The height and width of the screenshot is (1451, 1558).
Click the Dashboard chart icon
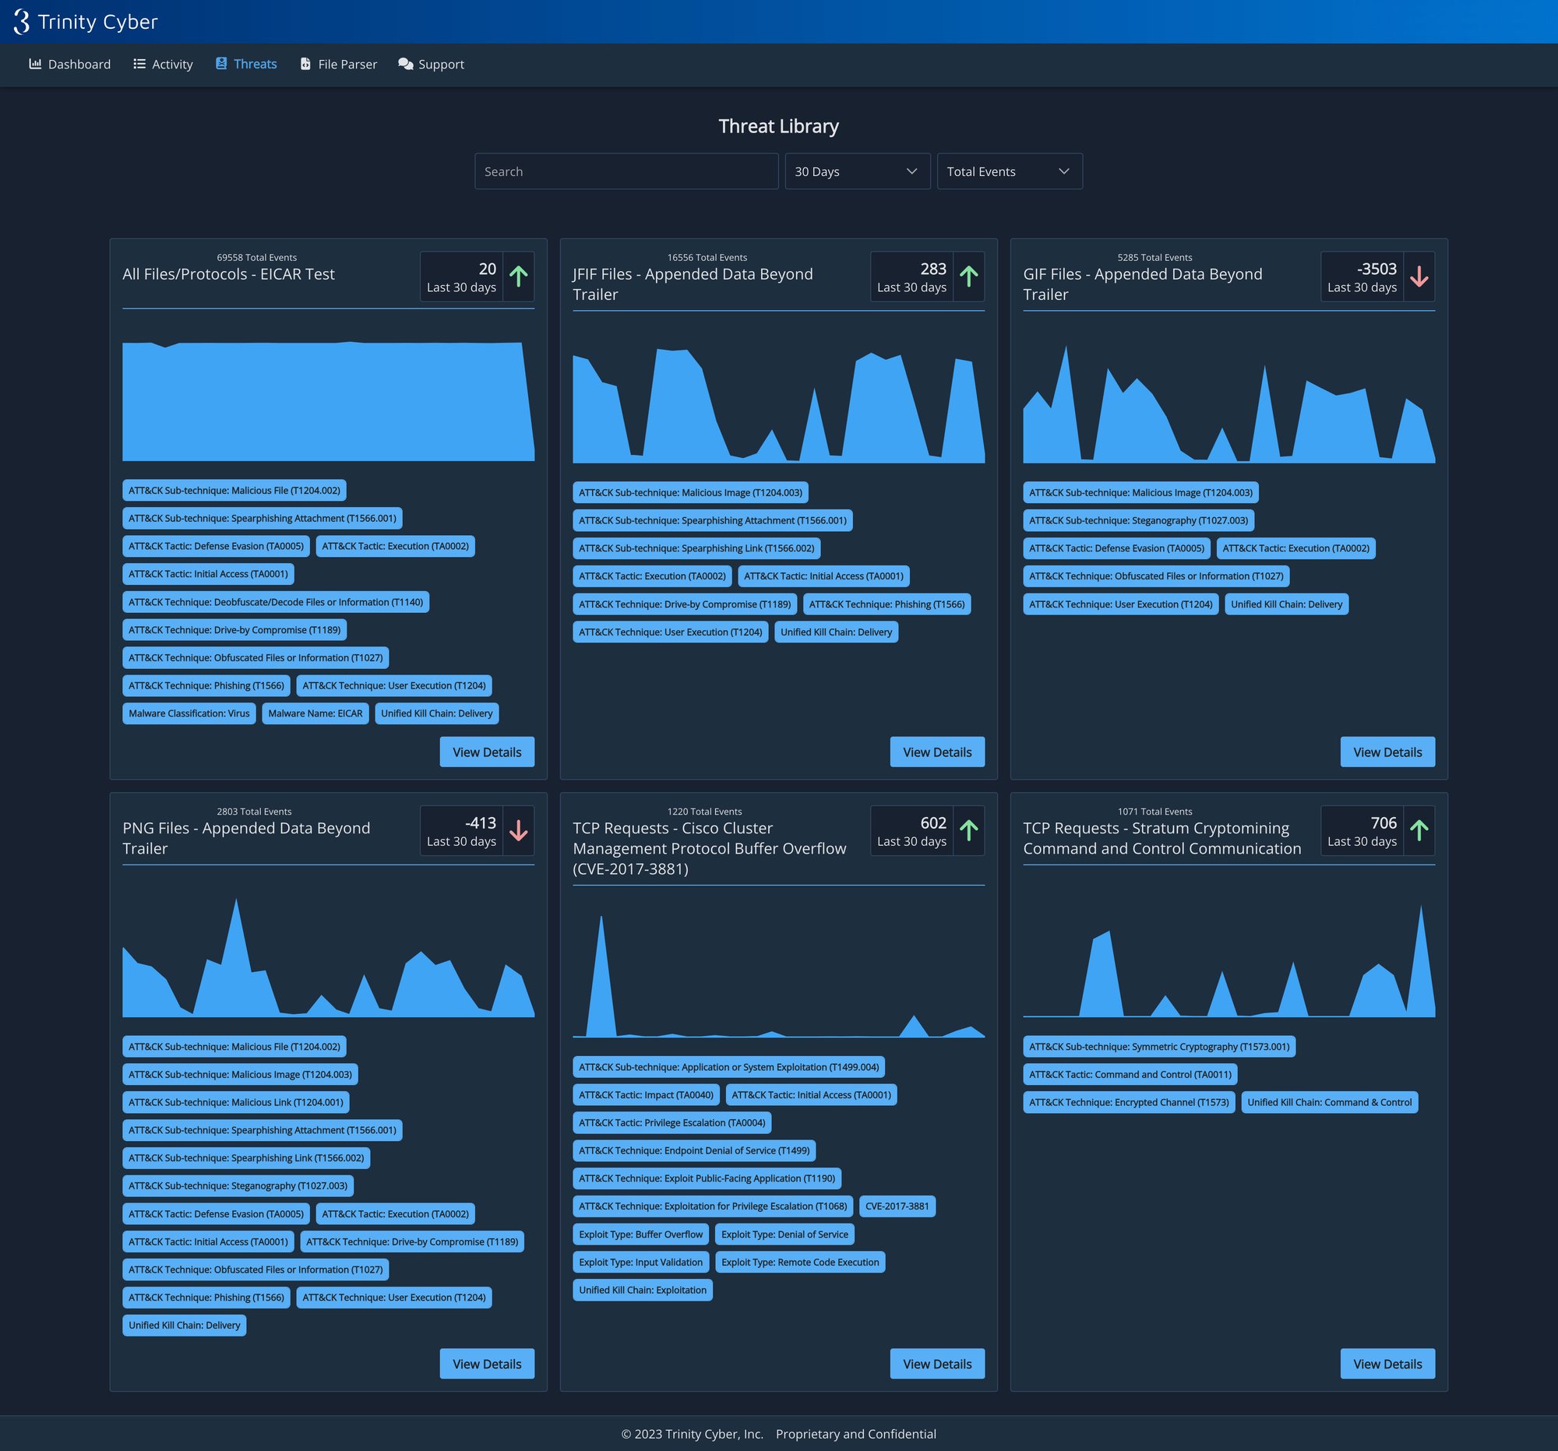pos(35,63)
